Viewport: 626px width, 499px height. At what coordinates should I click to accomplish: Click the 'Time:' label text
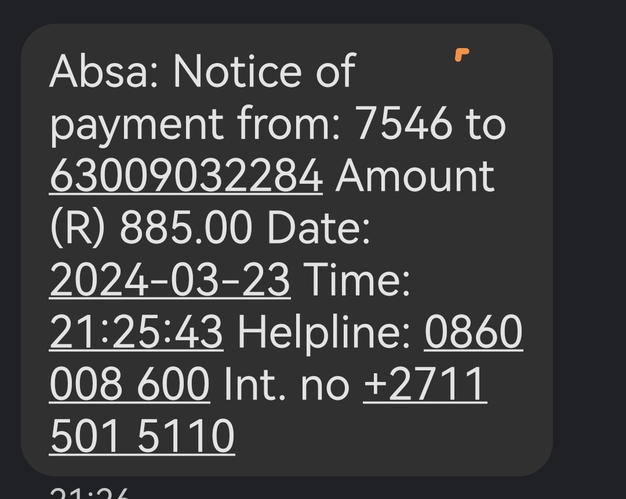tap(357, 280)
